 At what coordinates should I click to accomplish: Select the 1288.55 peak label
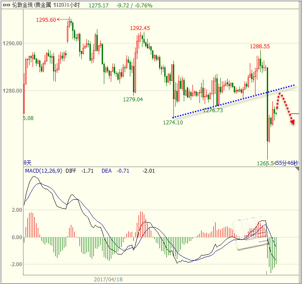tap(259, 46)
